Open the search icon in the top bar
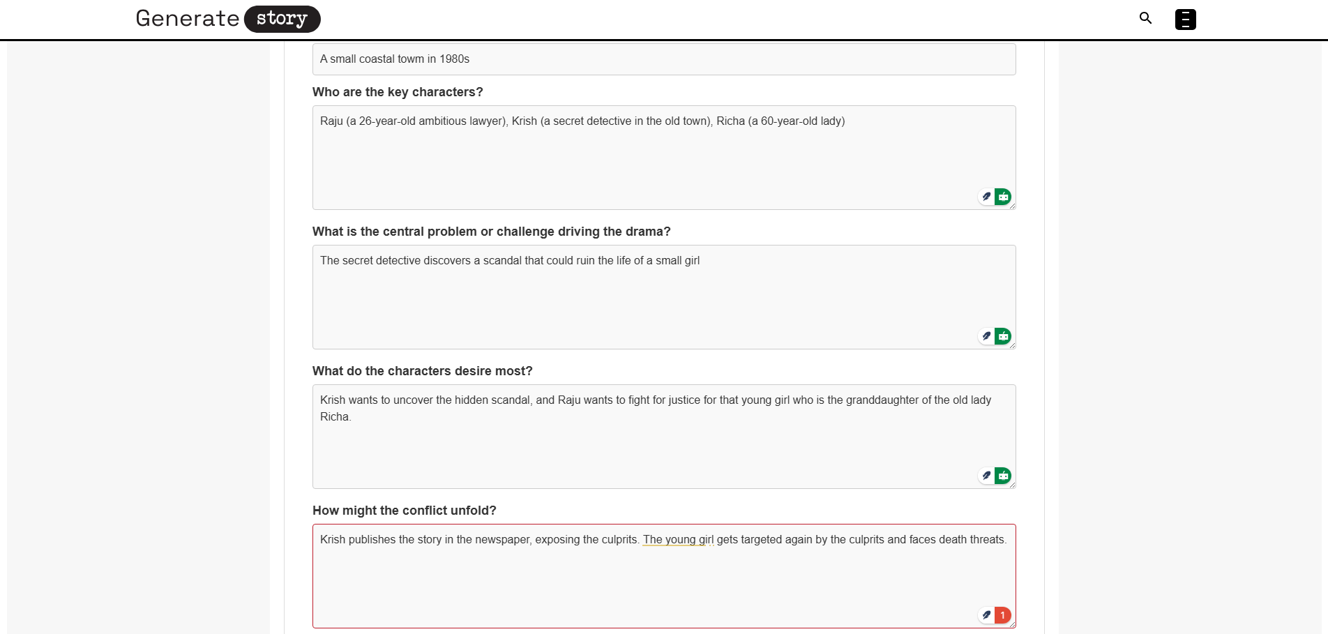This screenshot has width=1328, height=634. tap(1145, 18)
